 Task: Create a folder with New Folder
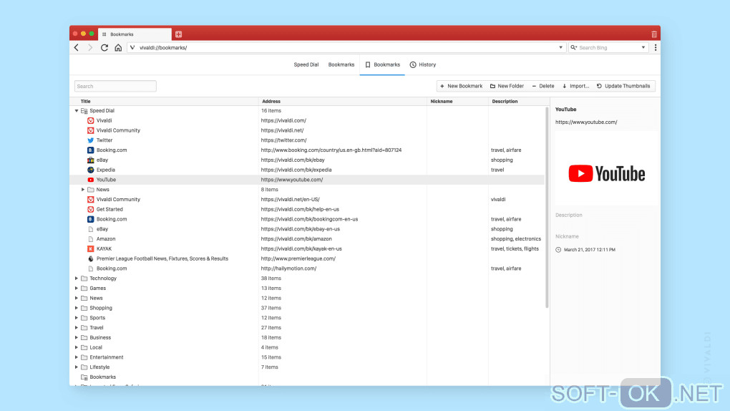tap(507, 86)
